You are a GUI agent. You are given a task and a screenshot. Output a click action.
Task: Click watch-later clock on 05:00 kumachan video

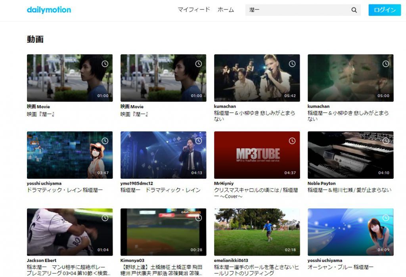[x=386, y=64]
